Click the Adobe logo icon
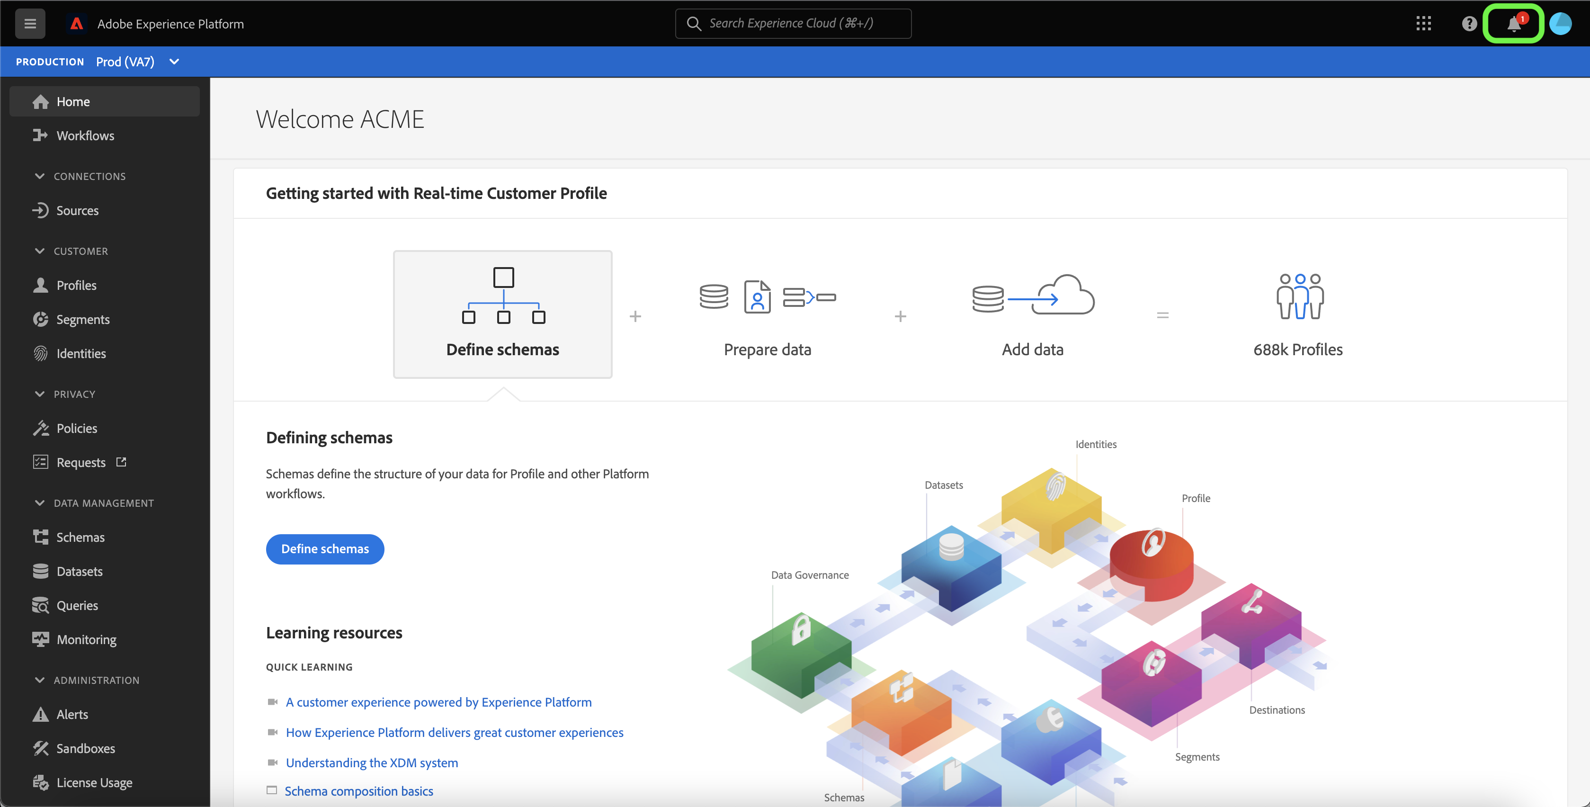This screenshot has width=1590, height=807. click(77, 24)
